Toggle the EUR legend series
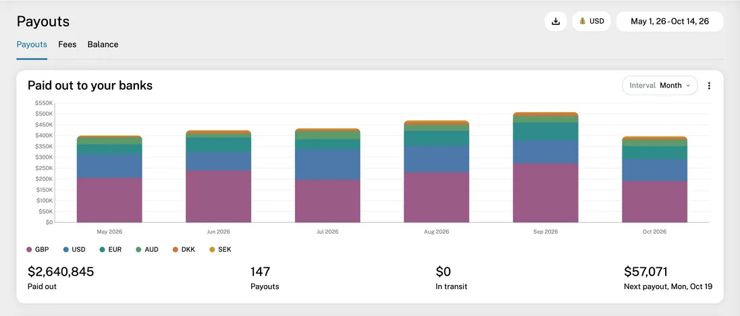 click(x=111, y=250)
